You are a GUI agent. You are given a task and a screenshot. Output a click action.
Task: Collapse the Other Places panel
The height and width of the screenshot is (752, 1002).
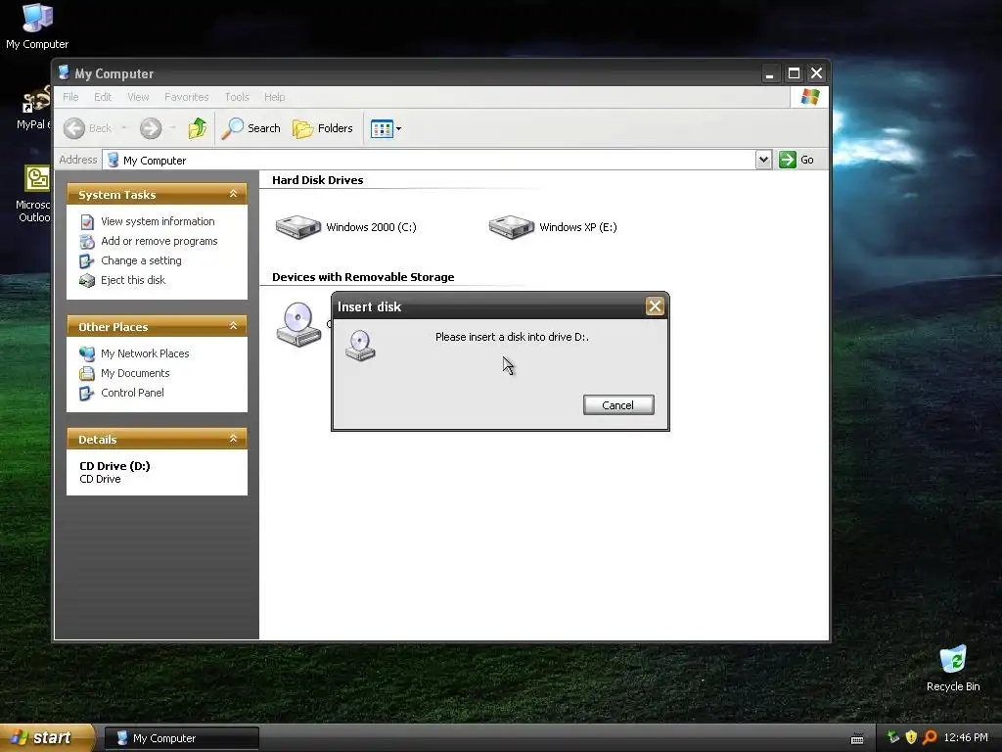point(233,326)
